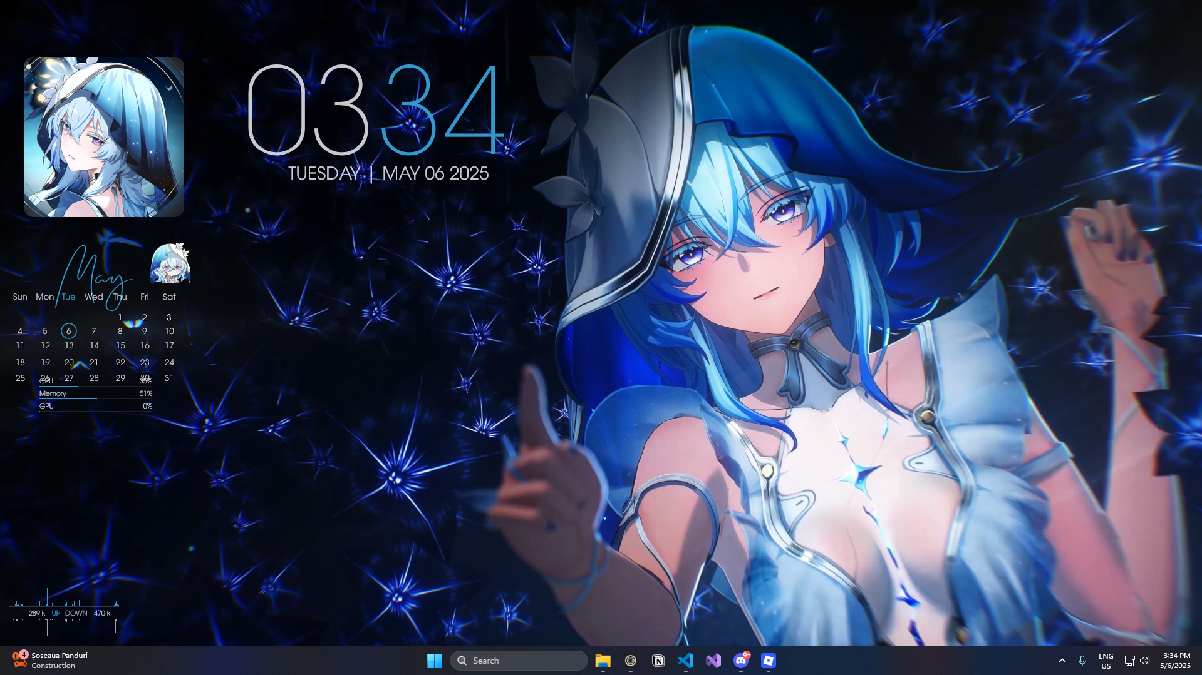This screenshot has width=1202, height=675.
Task: Select May 6 on the calendar widget
Action: [69, 331]
